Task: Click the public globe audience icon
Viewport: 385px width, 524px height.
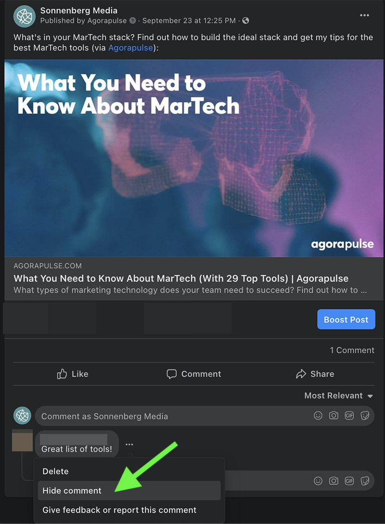Action: (245, 21)
